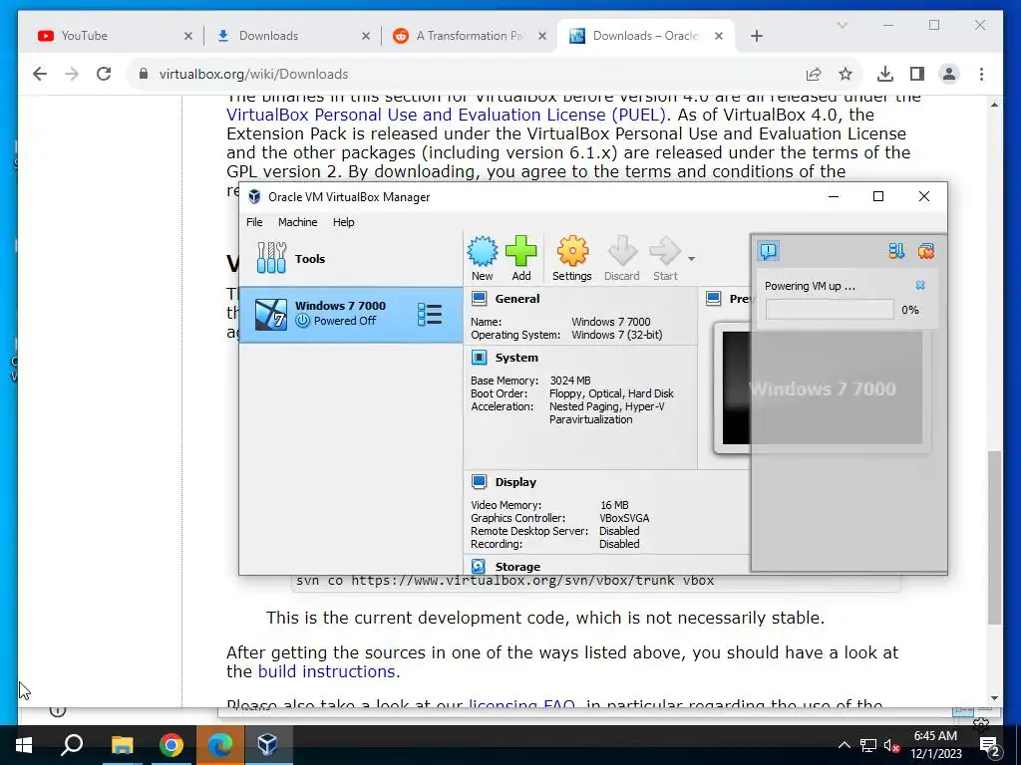
Task: Reload the VirtualBox downloads page
Action: pos(104,74)
